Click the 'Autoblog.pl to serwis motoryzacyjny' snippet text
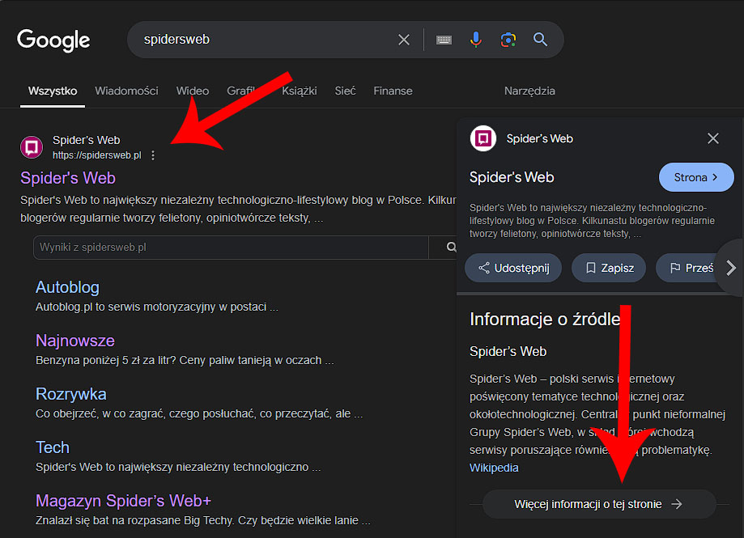Viewport: 744px width, 538px height. [x=157, y=307]
